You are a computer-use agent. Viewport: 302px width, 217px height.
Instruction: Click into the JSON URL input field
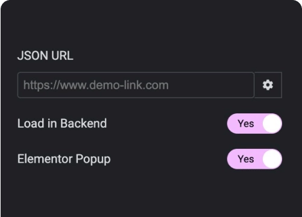pyautogui.click(x=136, y=85)
